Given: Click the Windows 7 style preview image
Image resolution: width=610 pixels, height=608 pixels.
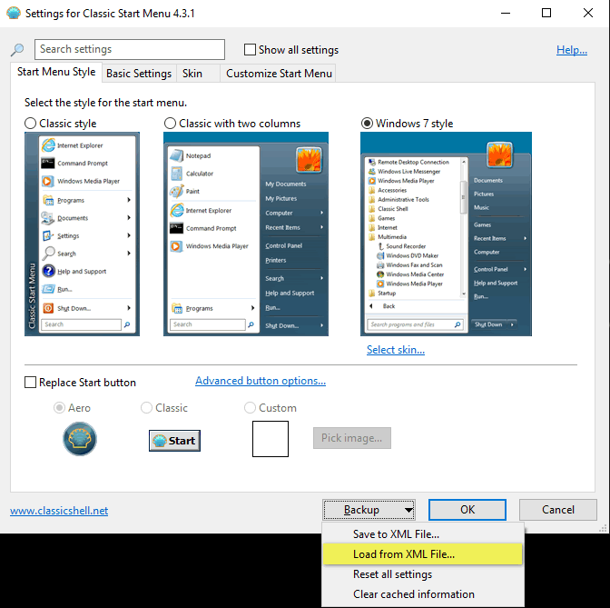Looking at the screenshot, I should coord(446,234).
